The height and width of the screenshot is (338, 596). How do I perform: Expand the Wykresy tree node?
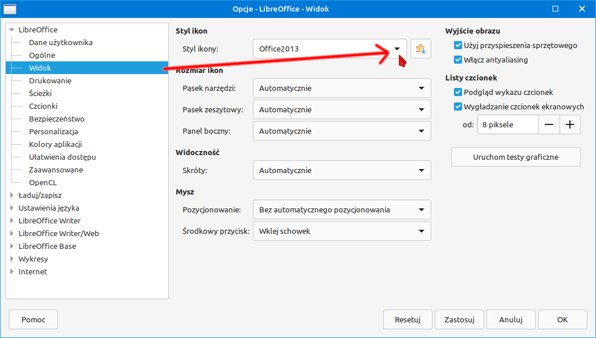click(12, 259)
